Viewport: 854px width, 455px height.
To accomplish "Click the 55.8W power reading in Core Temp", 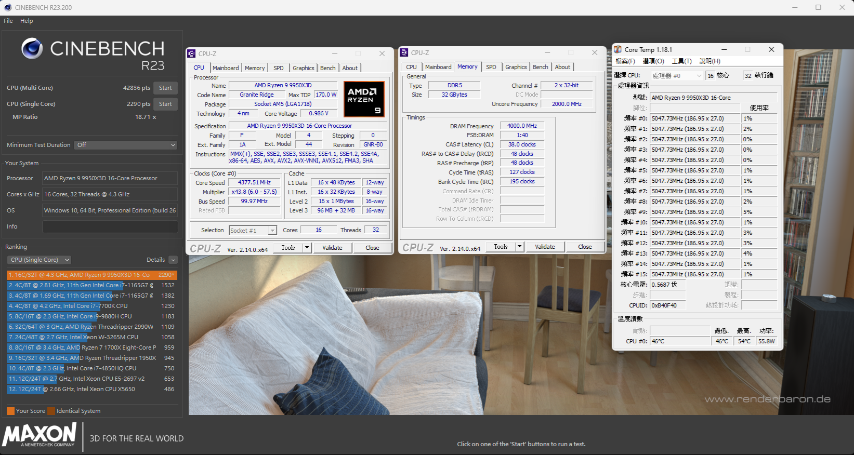I will (x=767, y=341).
